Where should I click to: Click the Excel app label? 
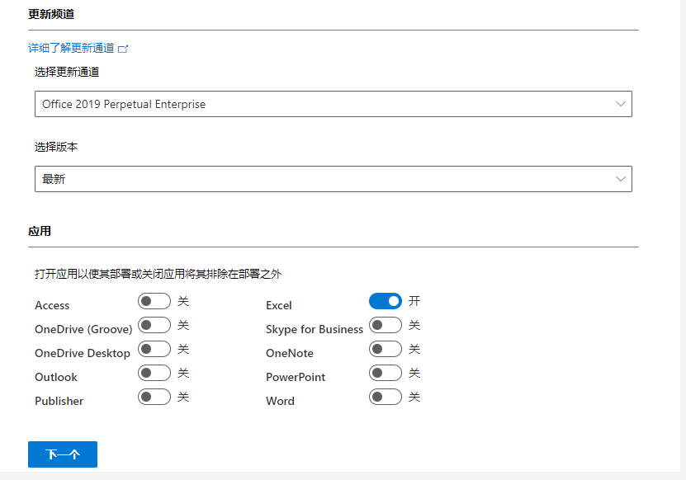[x=279, y=305]
